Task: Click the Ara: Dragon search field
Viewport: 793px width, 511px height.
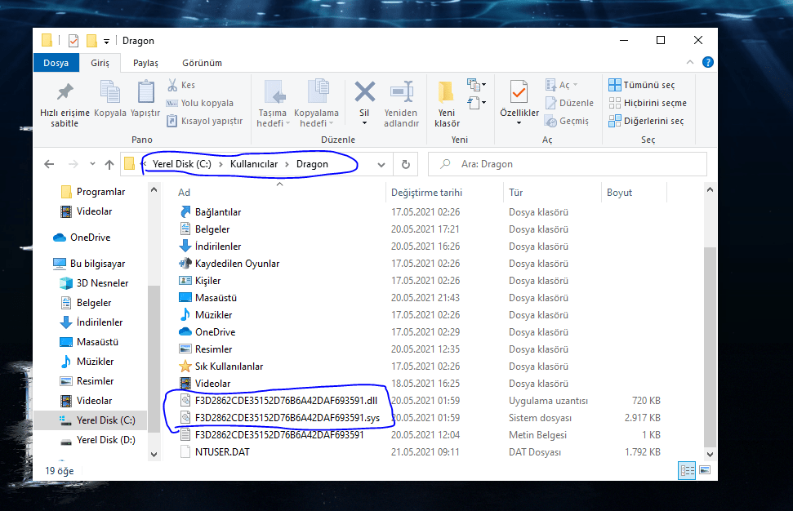Action: coord(568,164)
